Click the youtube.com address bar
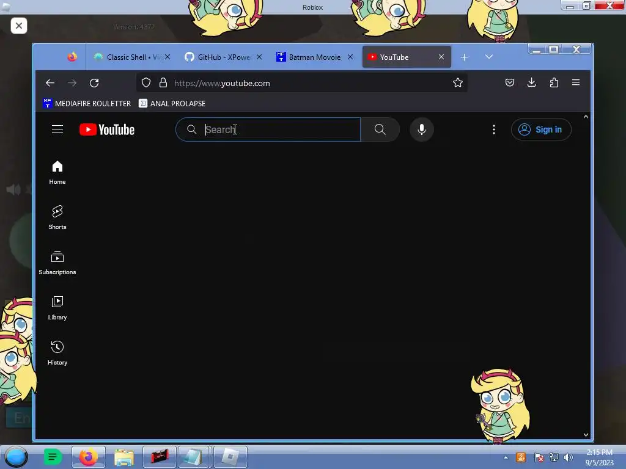The height and width of the screenshot is (469, 626). click(301, 83)
